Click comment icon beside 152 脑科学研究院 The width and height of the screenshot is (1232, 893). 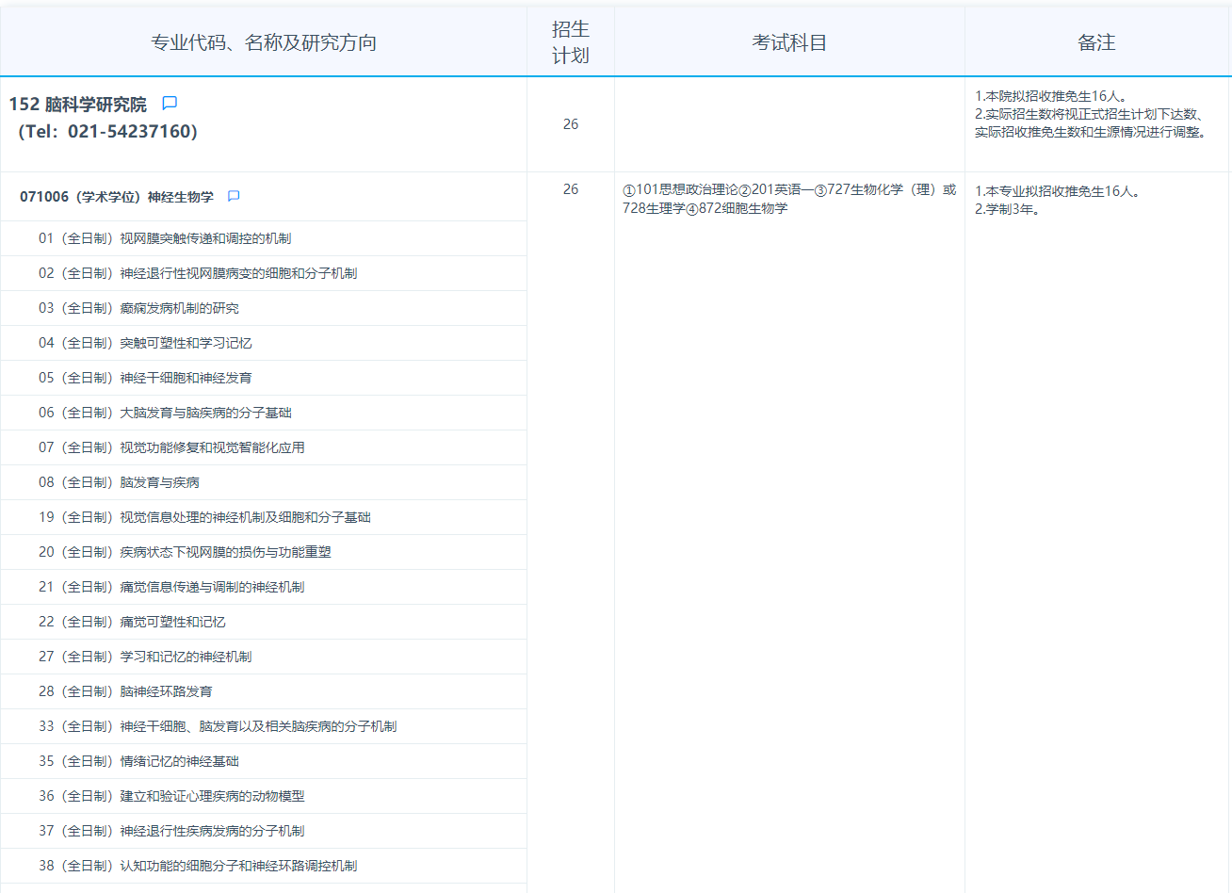point(170,103)
